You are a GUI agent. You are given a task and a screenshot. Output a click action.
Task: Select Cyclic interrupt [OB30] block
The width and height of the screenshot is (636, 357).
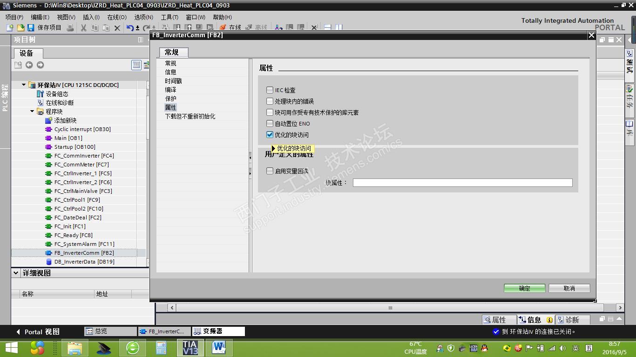pos(82,129)
